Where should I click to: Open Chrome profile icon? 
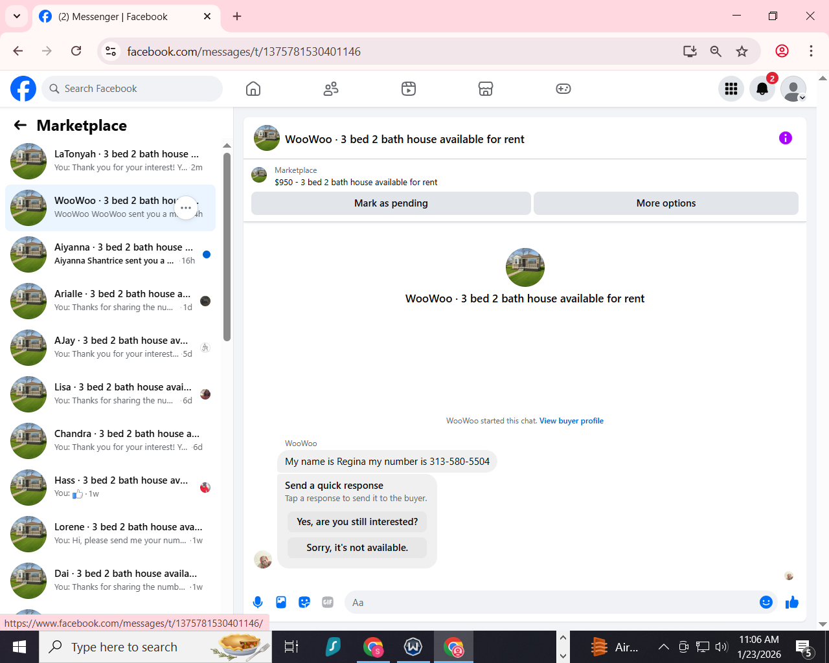(782, 51)
